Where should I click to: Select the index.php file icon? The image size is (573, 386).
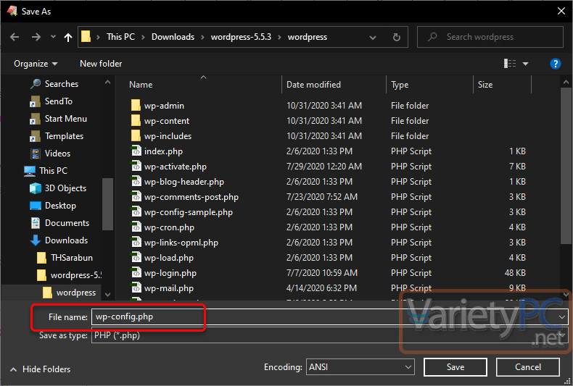136,151
